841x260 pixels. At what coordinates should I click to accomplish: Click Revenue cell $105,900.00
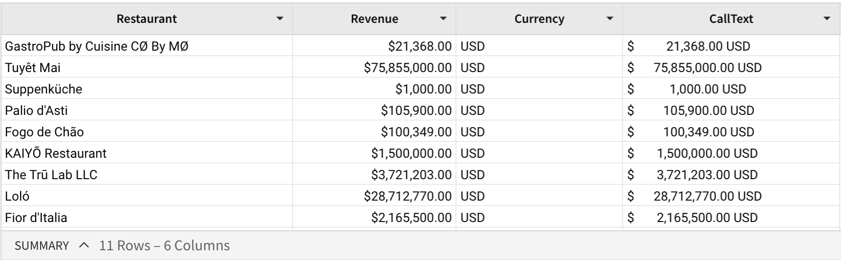tap(375, 111)
